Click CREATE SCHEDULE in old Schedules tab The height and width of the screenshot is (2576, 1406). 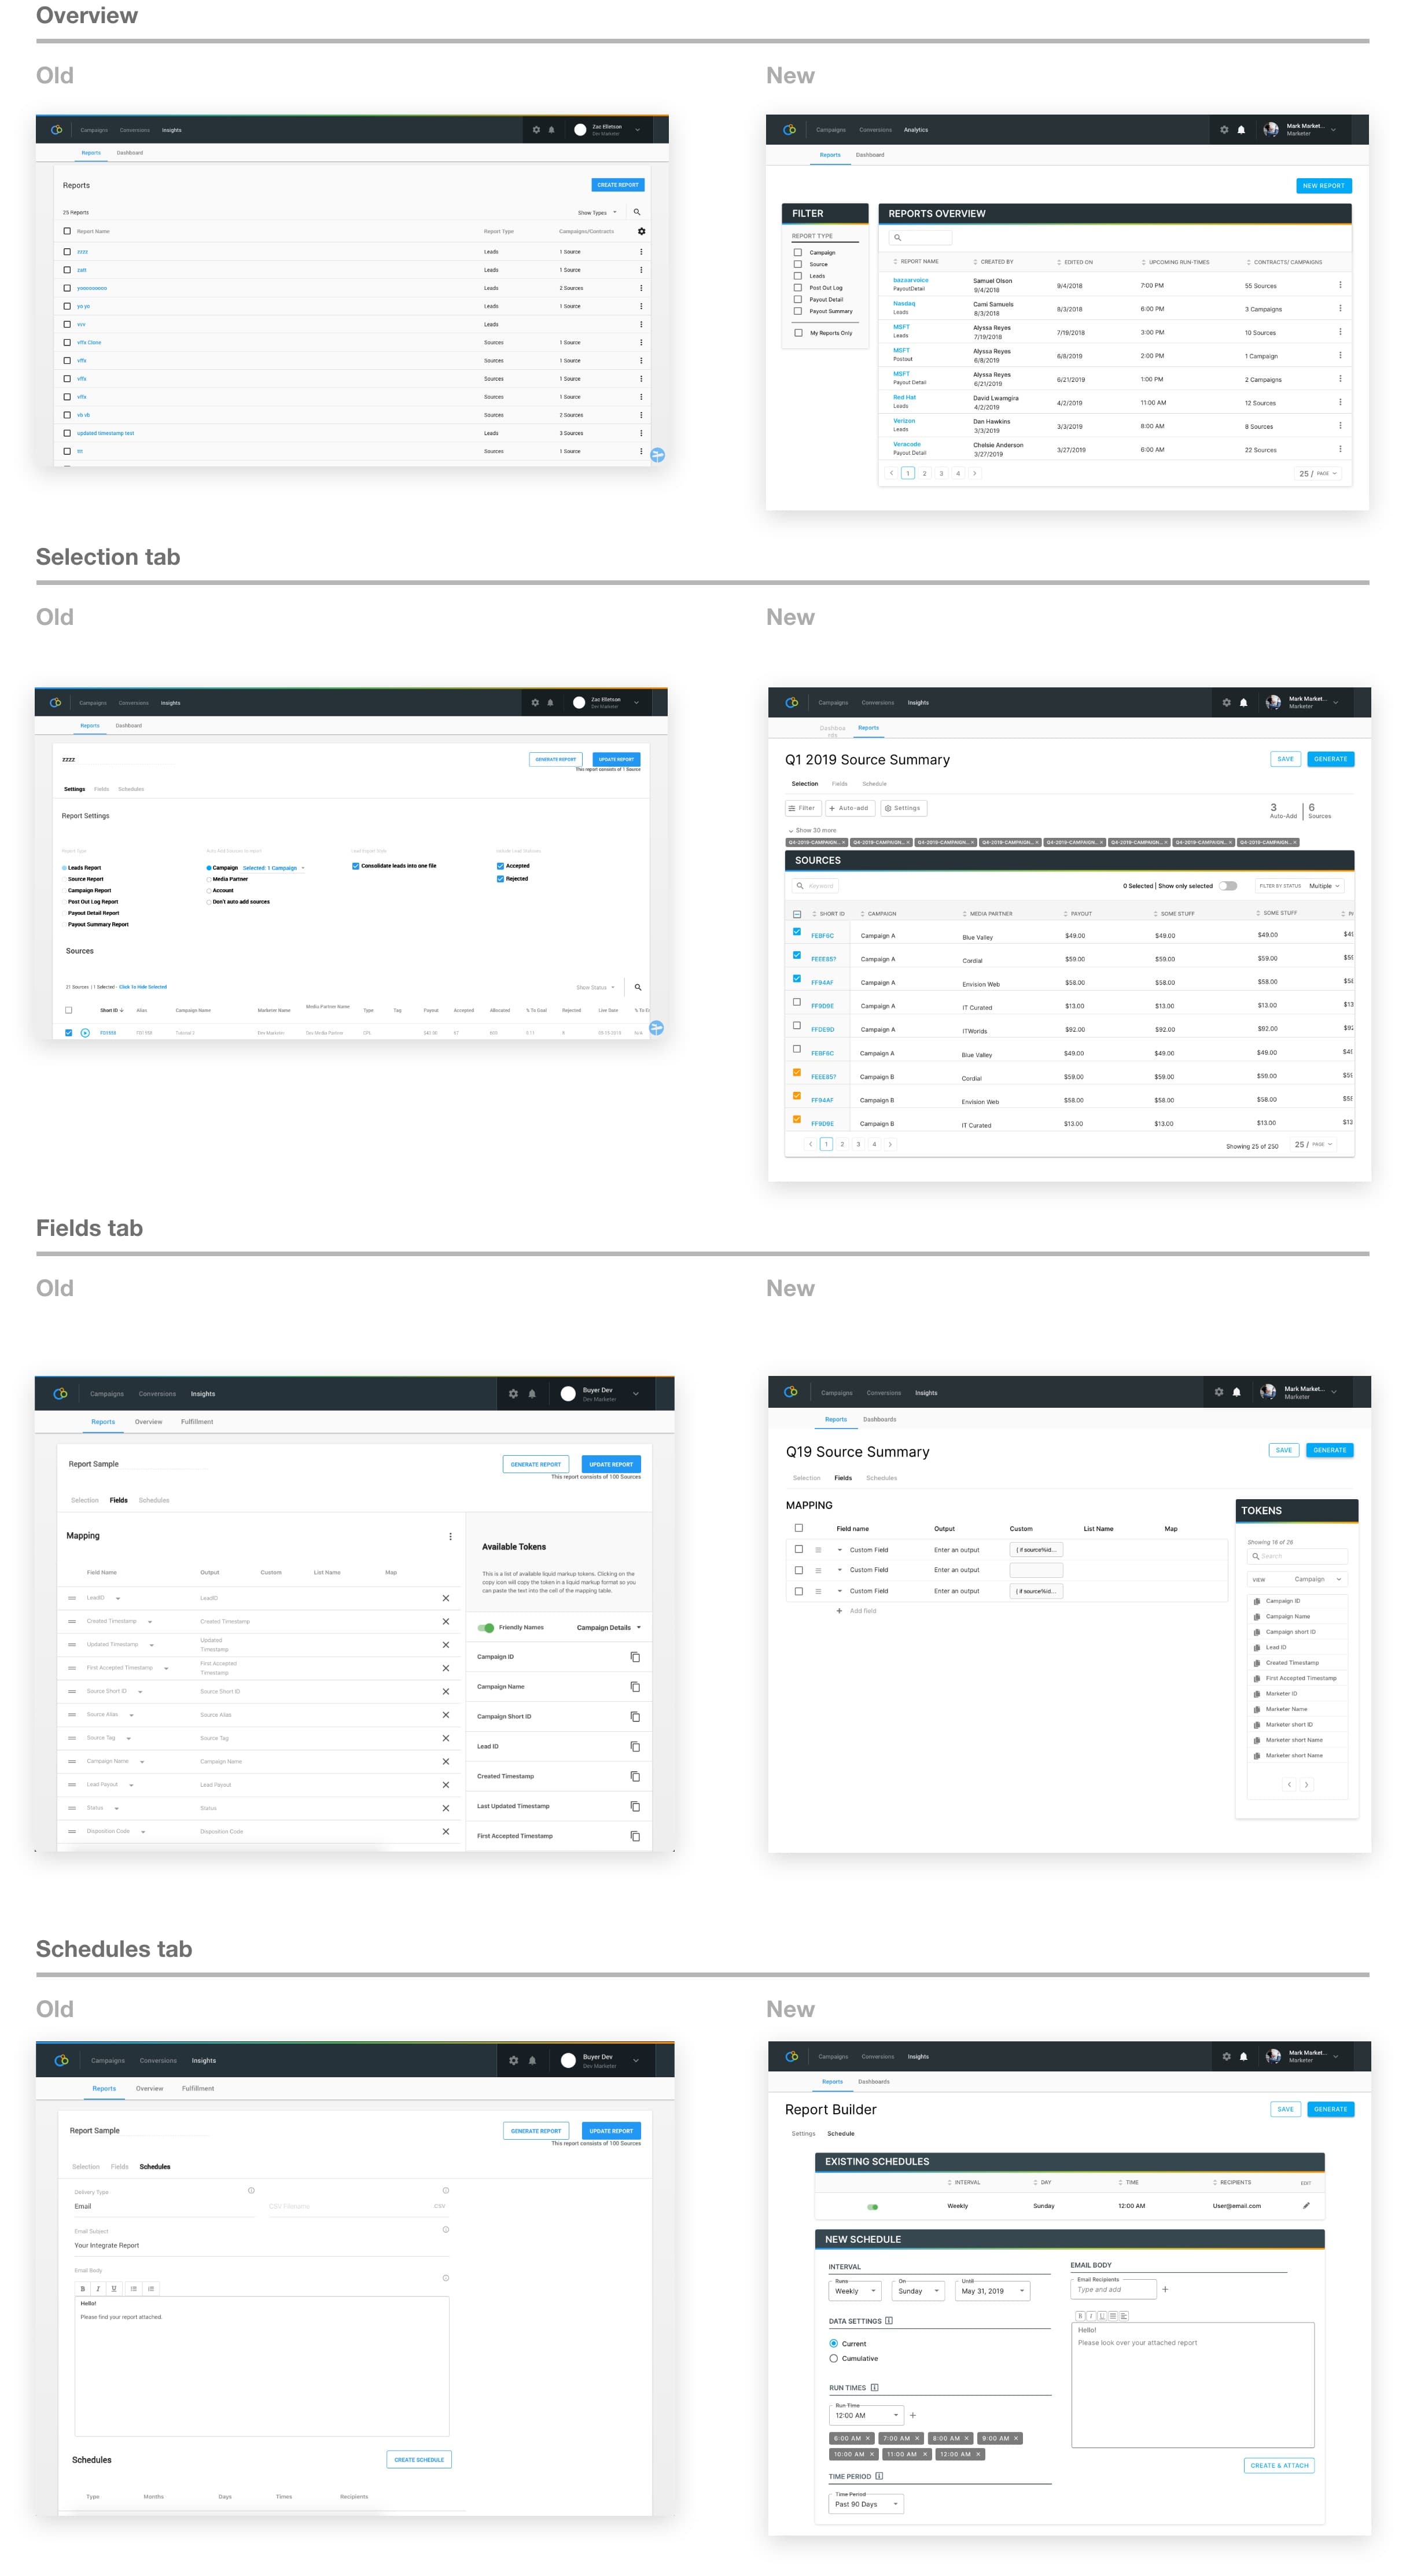419,2459
